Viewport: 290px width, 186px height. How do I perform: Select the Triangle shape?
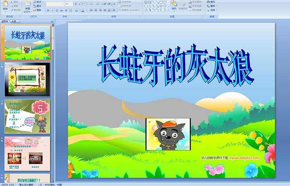coord(150,6)
